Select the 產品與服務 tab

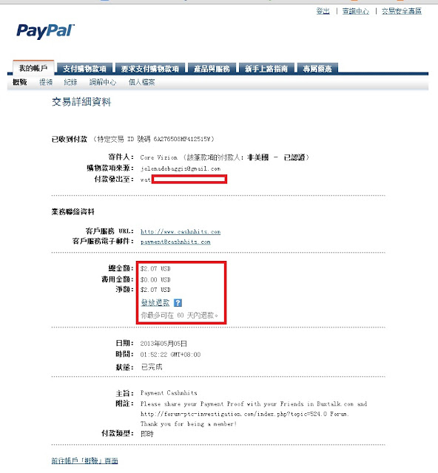coord(212,69)
